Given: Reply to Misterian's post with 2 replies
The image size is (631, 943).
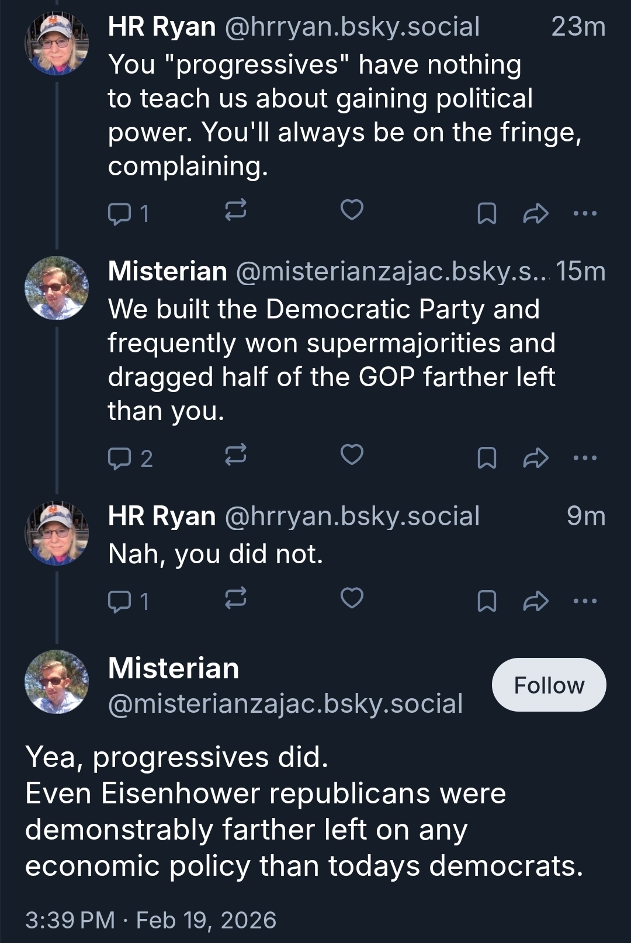Looking at the screenshot, I should click(x=120, y=458).
